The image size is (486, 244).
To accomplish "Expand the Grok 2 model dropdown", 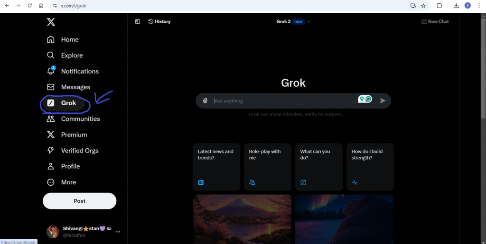I will pyautogui.click(x=293, y=21).
